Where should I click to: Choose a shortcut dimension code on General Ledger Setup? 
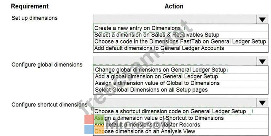click(170, 111)
